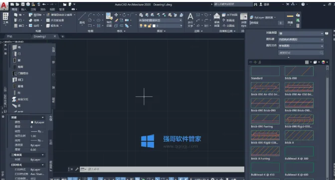Click the Open file icon in quick access toolbar
The width and height of the screenshot is (335, 180).
point(17,4)
